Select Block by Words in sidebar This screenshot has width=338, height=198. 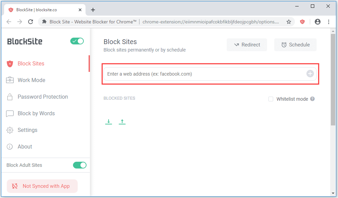(36, 113)
